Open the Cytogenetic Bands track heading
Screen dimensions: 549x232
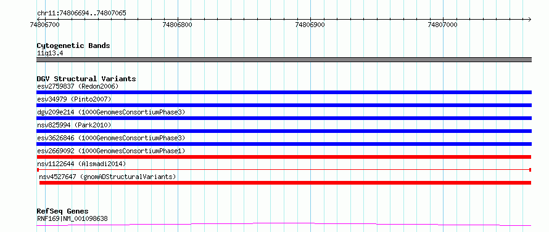tap(73, 46)
